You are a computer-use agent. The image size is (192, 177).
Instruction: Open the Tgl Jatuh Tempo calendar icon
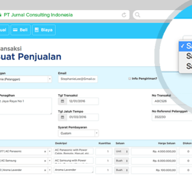63,117
